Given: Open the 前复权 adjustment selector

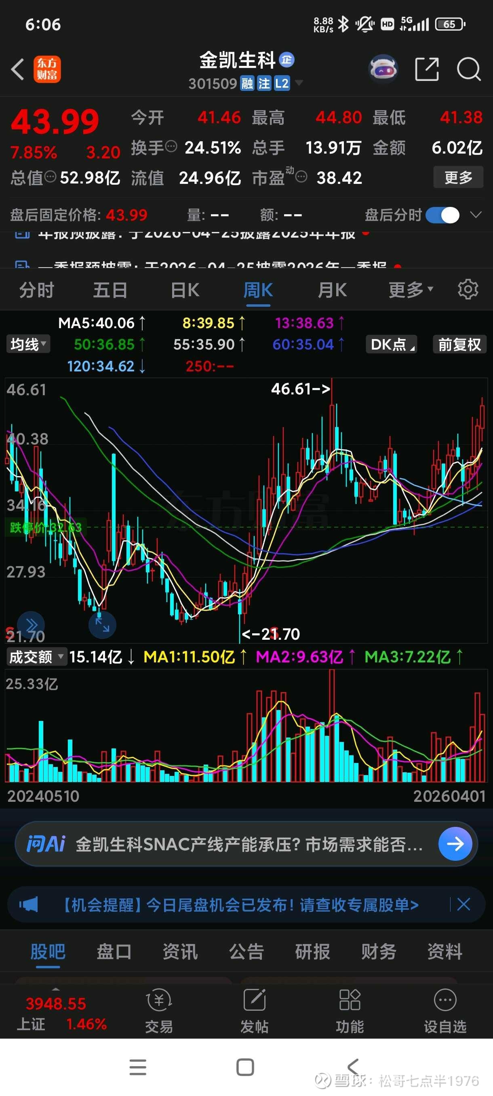Looking at the screenshot, I should (x=459, y=344).
